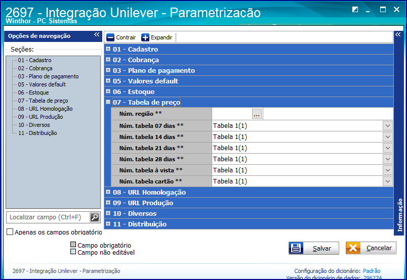Click the Cancelar button
The height and width of the screenshot is (280, 407).
371,248
